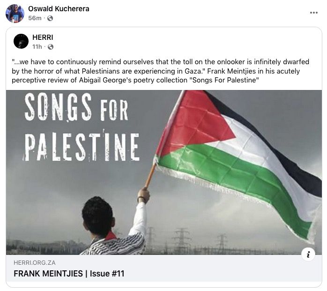327x291 pixels.
Task: Open the HERRI page name link
Action: (43, 37)
